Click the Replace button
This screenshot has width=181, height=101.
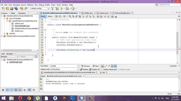click(84, 69)
